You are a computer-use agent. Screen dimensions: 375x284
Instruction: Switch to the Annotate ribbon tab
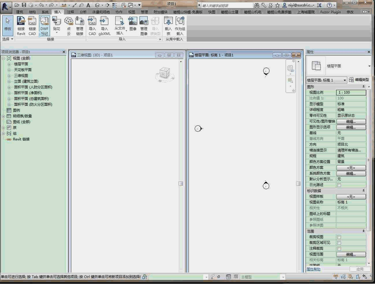coord(70,12)
